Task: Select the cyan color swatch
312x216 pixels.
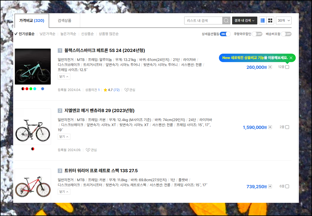Action: (x=35, y=89)
